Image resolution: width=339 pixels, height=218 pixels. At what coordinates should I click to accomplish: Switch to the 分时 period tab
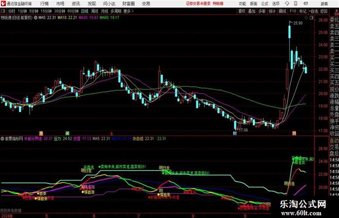[11, 11]
